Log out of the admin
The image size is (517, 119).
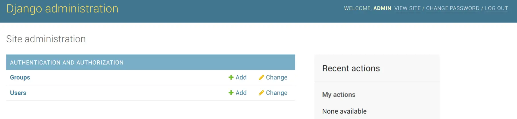496,8
